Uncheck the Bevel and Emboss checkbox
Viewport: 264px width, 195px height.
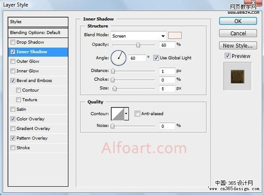[x=13, y=80]
